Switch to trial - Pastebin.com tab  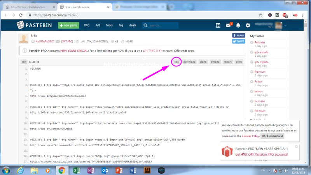(84, 7)
